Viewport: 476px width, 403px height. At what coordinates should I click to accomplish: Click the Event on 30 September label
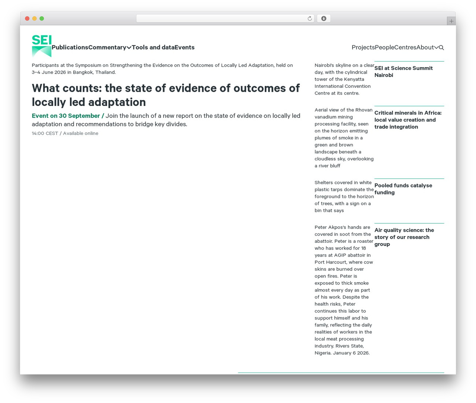point(68,116)
